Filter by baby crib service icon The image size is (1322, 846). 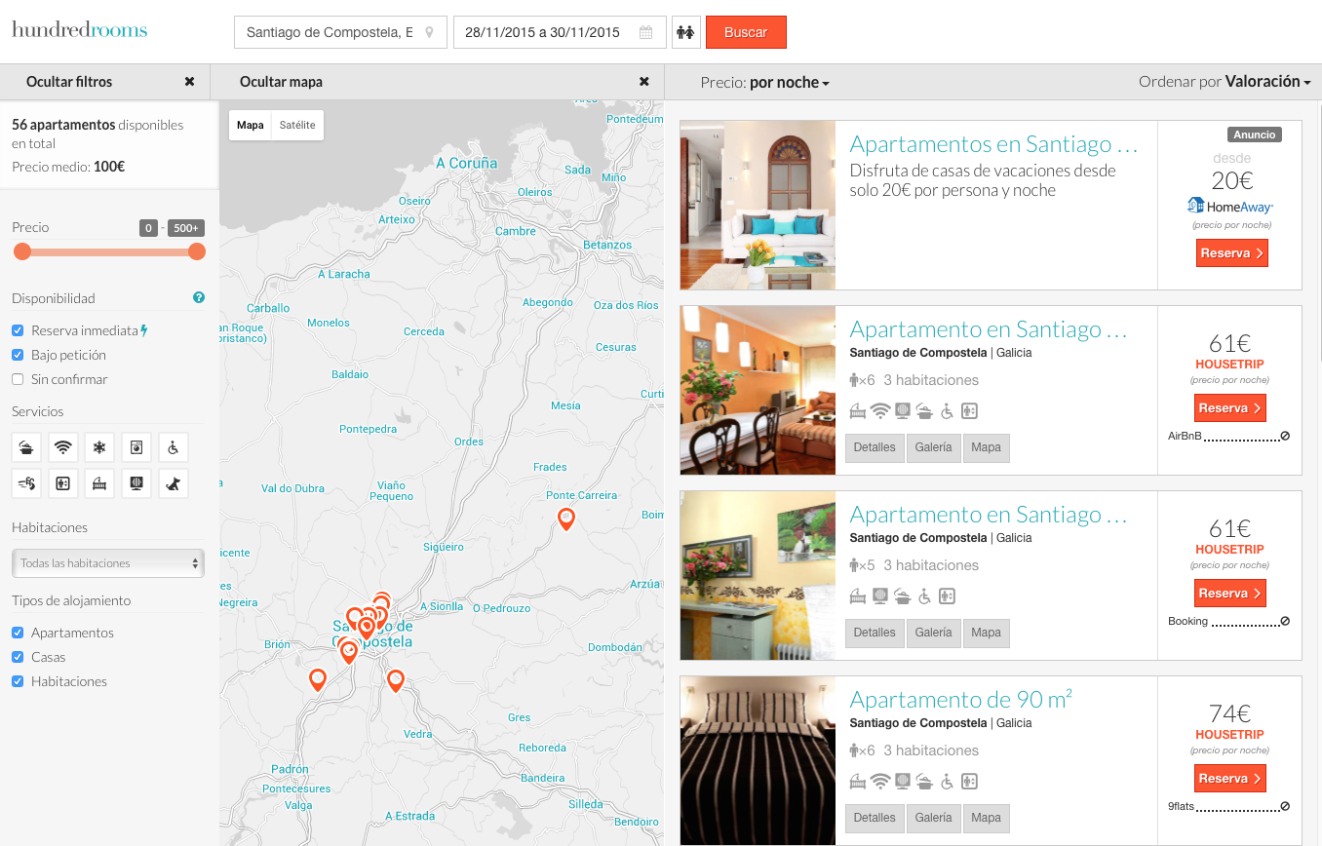point(99,482)
